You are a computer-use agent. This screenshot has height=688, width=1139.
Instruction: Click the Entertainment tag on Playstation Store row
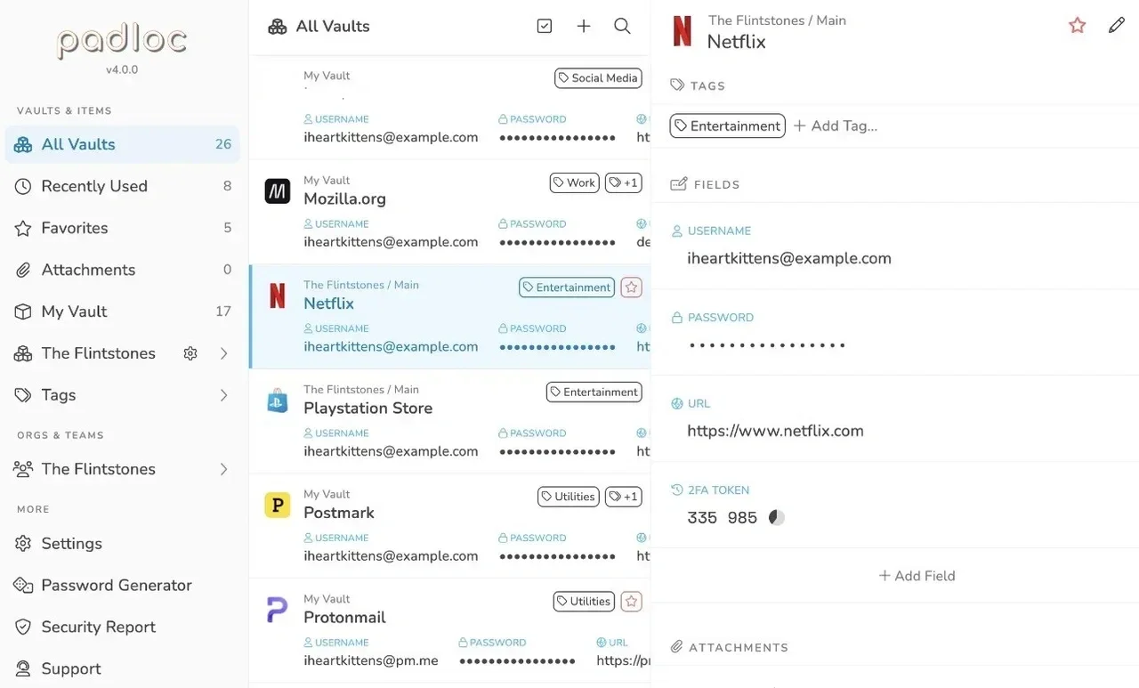(x=594, y=392)
